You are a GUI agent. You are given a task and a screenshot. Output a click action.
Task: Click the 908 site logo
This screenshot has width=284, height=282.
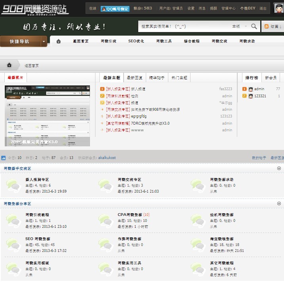tap(35, 9)
